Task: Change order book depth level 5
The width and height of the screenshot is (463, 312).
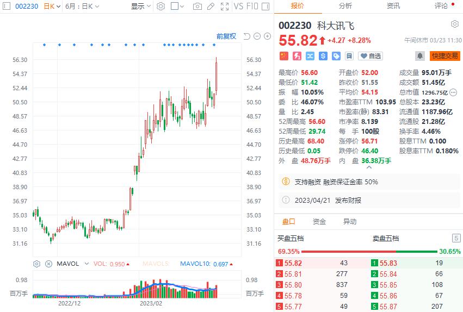Action: (456, 238)
